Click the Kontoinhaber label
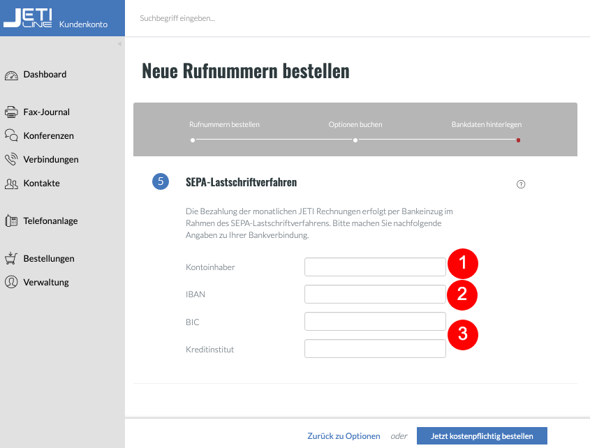590x448 pixels. [210, 267]
